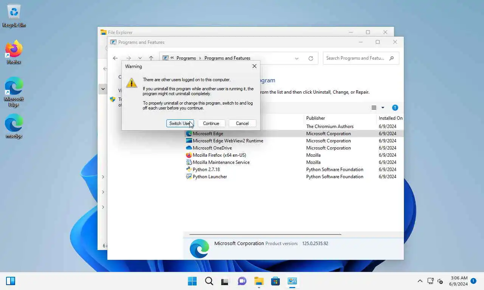Open msedge desktop icon
Image resolution: width=484 pixels, height=290 pixels.
14,126
